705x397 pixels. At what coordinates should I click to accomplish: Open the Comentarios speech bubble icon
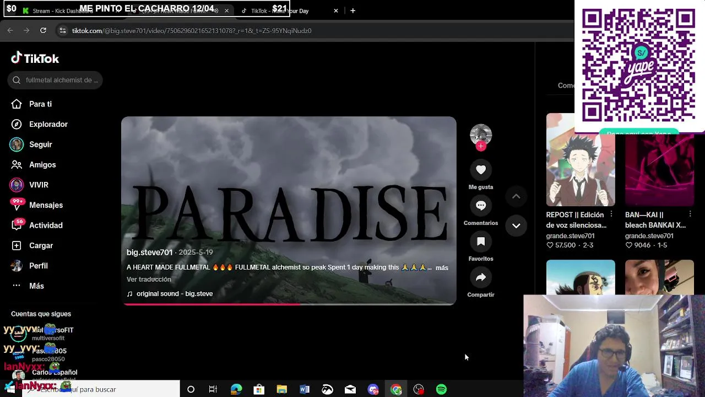[481, 206]
